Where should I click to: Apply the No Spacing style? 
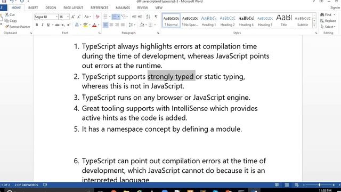tap(190, 21)
